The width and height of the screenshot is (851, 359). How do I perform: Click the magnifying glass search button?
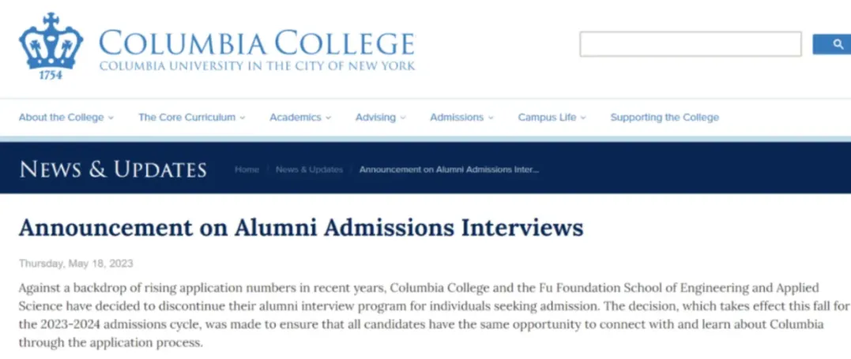[832, 44]
